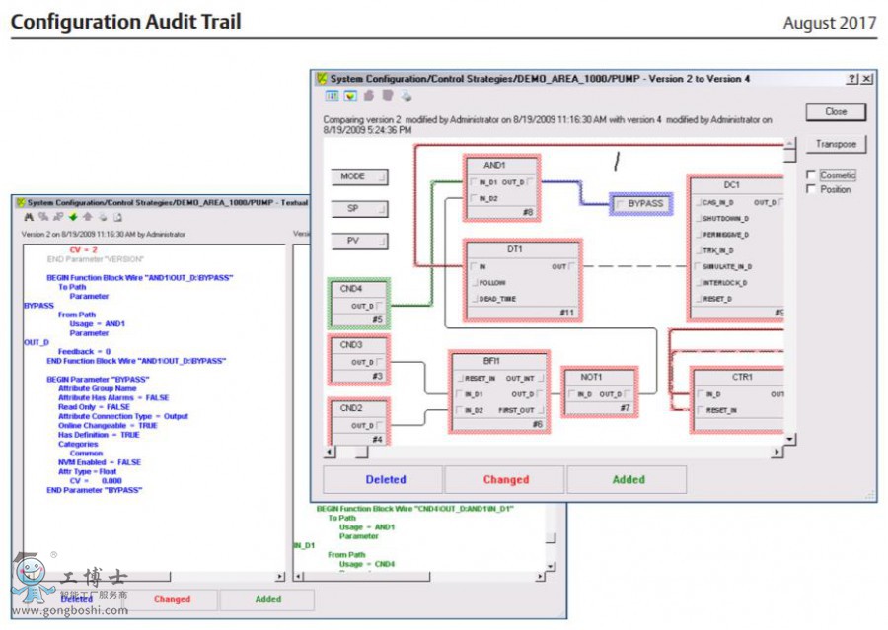The width and height of the screenshot is (888, 630).
Task: Click the Close button in compare dialog
Action: (836, 111)
